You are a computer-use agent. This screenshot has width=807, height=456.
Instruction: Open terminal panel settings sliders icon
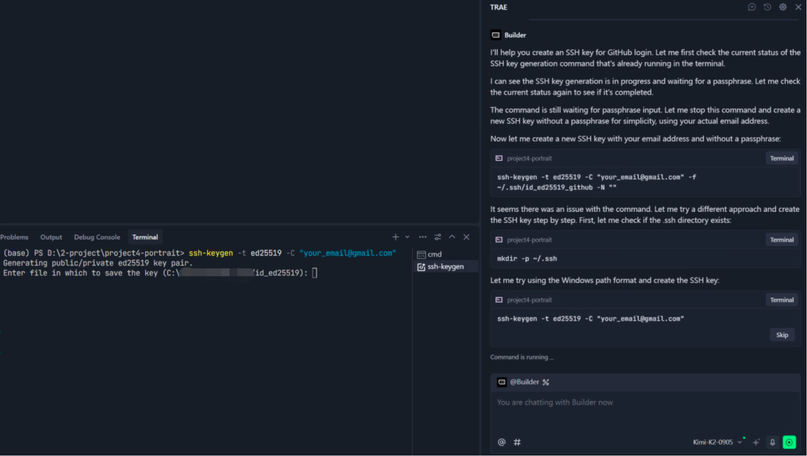tap(437, 237)
